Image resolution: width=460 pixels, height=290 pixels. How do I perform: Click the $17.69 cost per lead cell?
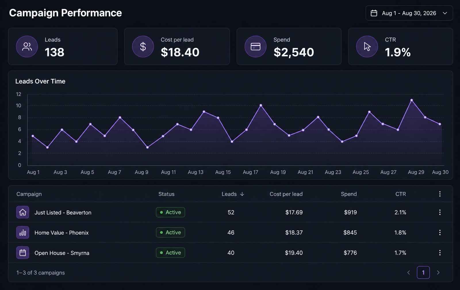pyautogui.click(x=294, y=212)
